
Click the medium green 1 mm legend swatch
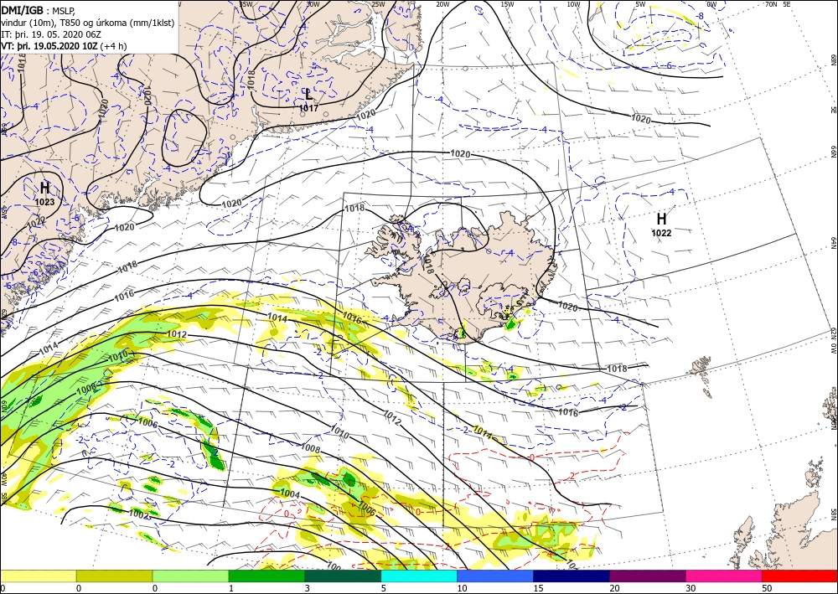tap(266, 576)
